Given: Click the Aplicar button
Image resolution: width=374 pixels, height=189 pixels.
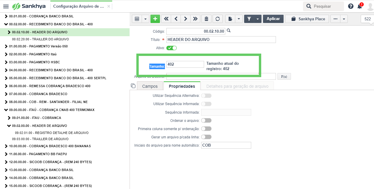Looking at the screenshot, I should click(x=273, y=19).
